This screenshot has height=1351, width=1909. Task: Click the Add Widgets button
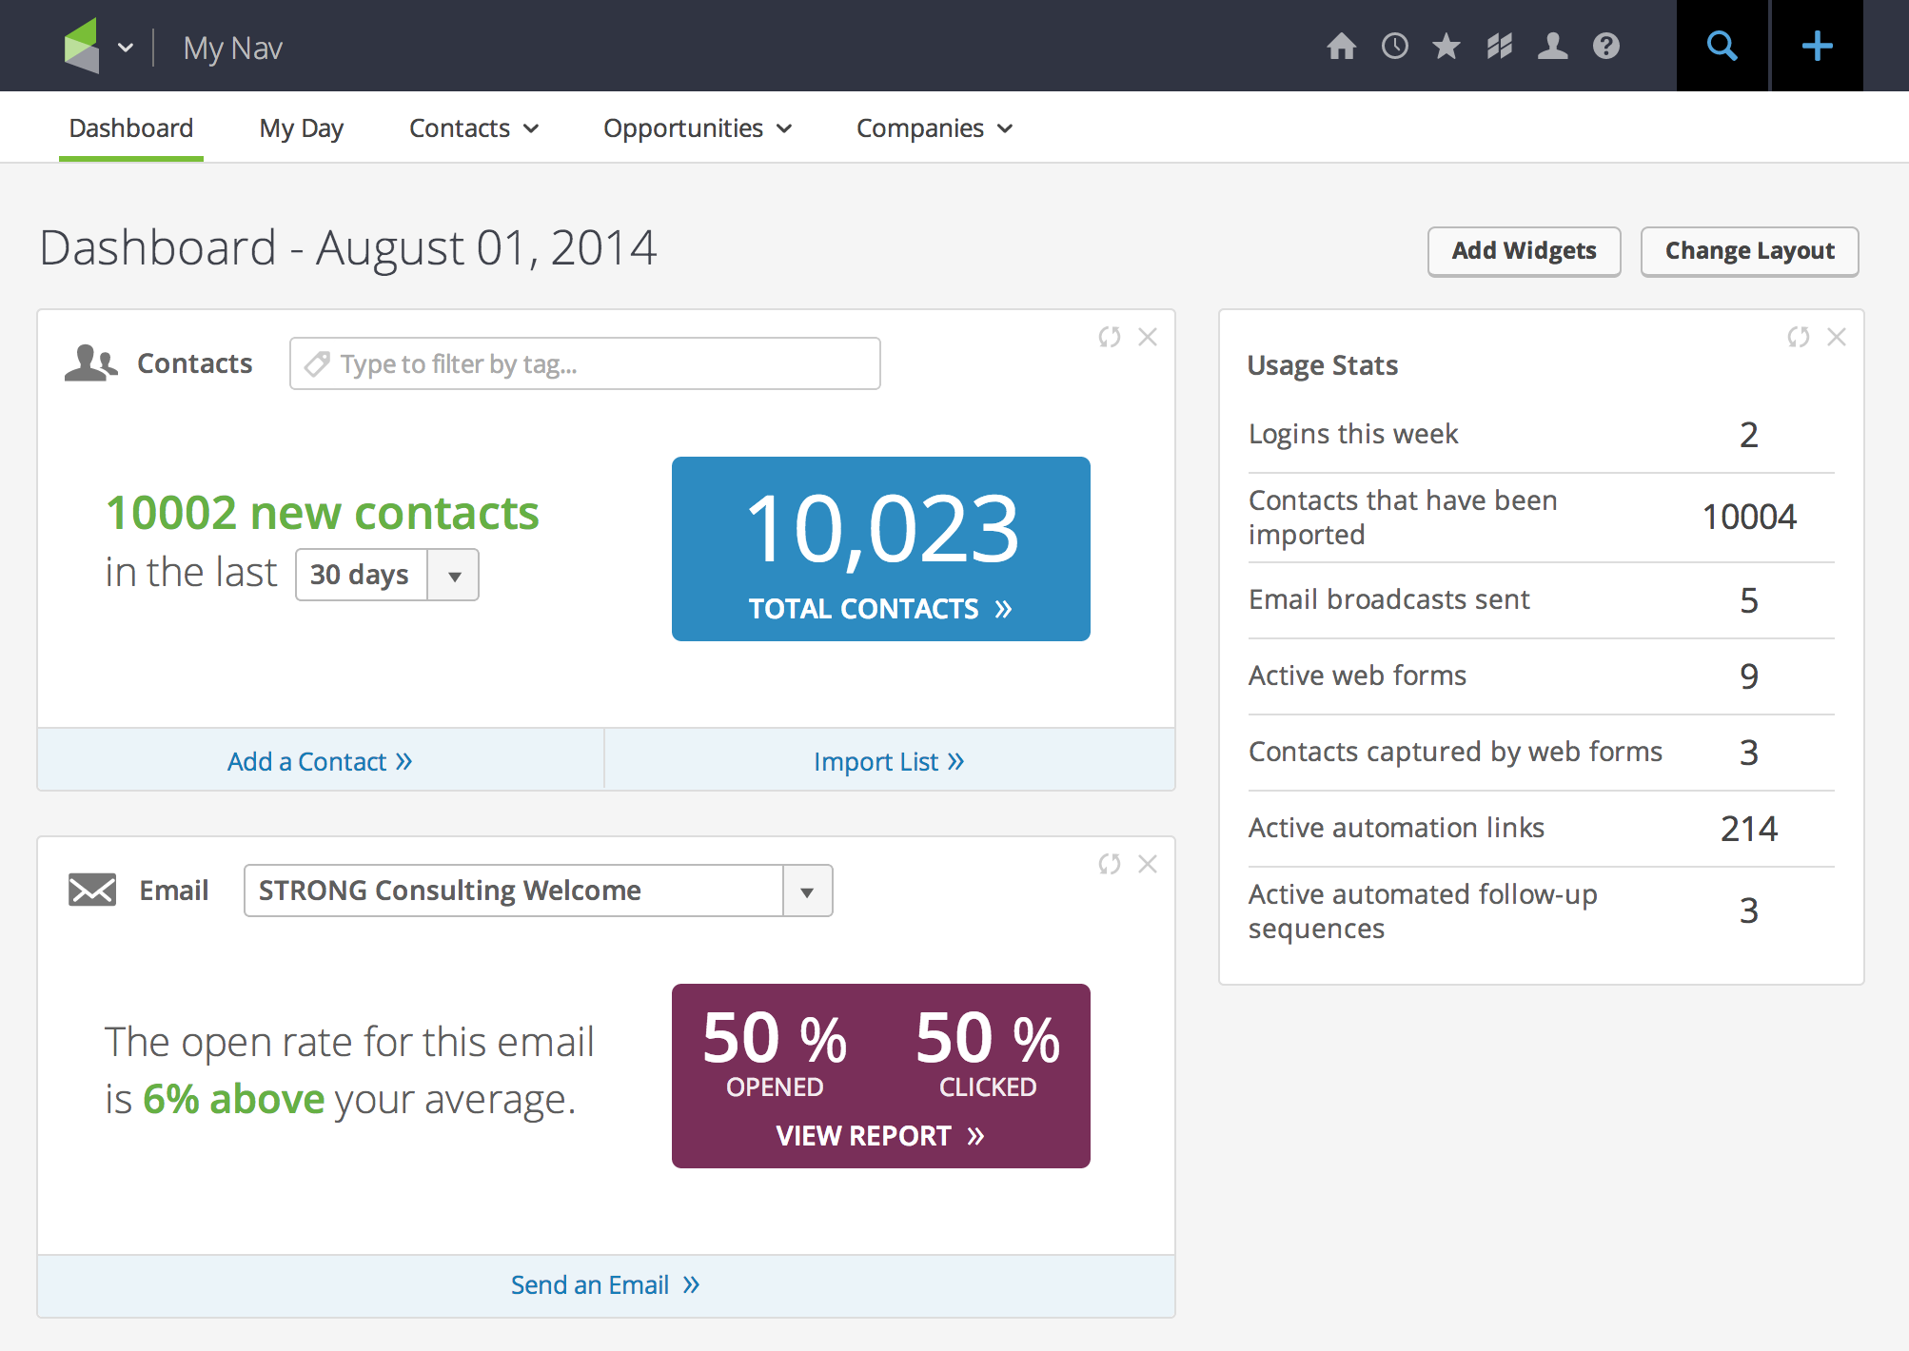[x=1524, y=251]
